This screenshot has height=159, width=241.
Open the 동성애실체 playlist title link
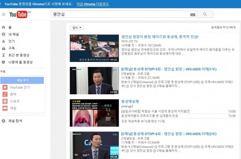(130, 101)
